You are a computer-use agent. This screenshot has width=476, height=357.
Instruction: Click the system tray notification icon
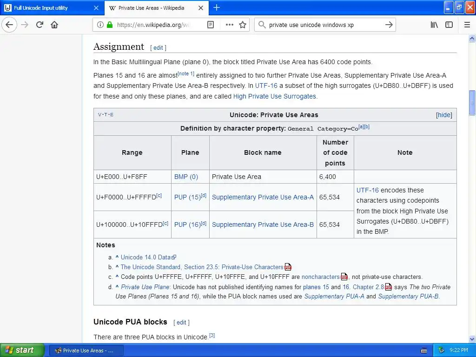tap(442, 350)
